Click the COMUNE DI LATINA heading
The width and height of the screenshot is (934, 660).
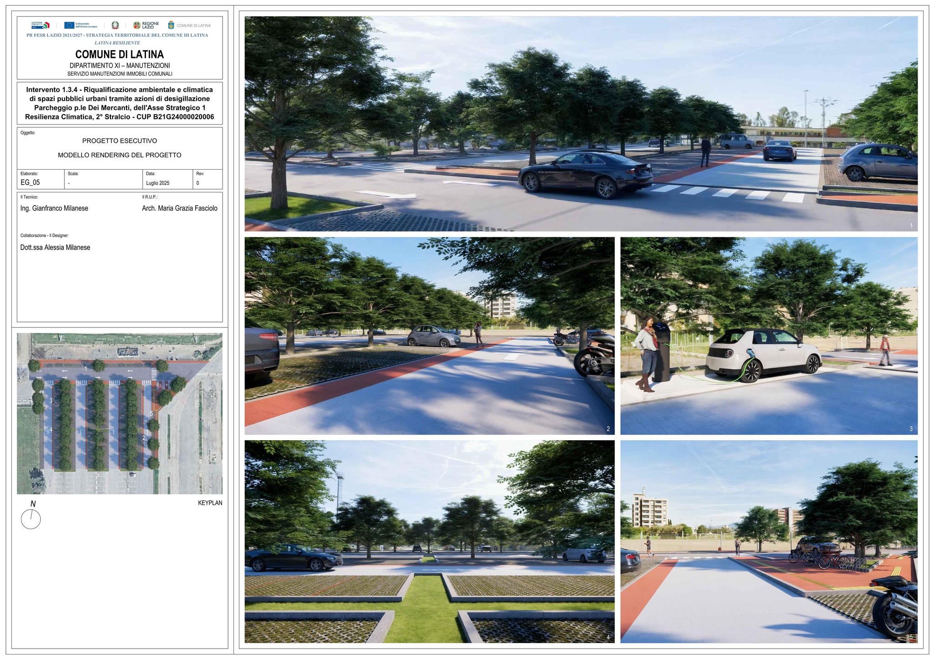(119, 55)
